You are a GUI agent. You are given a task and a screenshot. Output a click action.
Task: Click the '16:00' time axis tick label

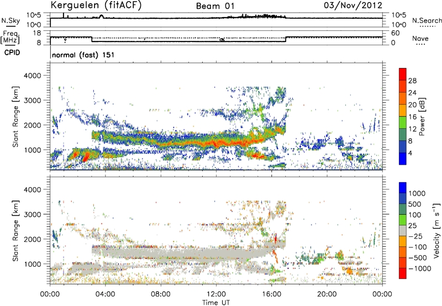[271, 294]
